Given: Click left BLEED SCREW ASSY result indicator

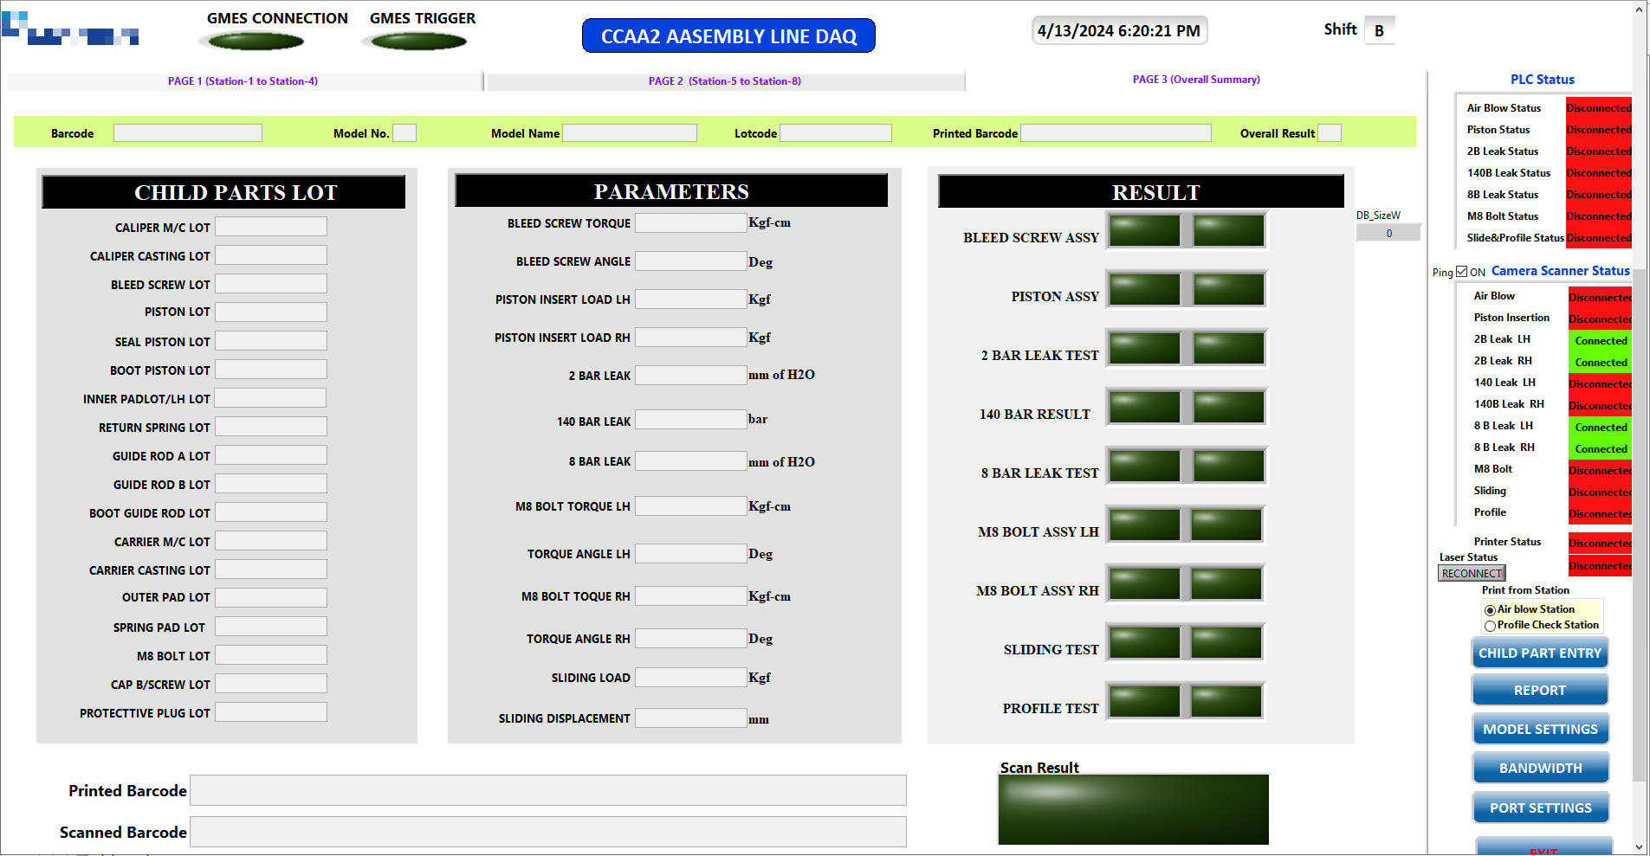Looking at the screenshot, I should 1144,231.
